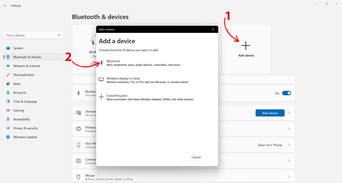342x183 pixels.
Task: Click the Your Phone icon
Action: (x=79, y=145)
